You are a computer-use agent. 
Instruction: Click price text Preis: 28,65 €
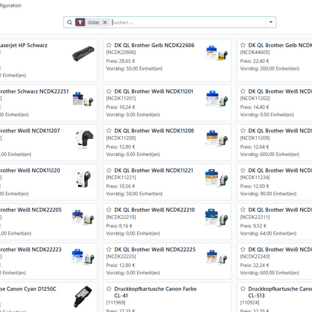(120, 61)
